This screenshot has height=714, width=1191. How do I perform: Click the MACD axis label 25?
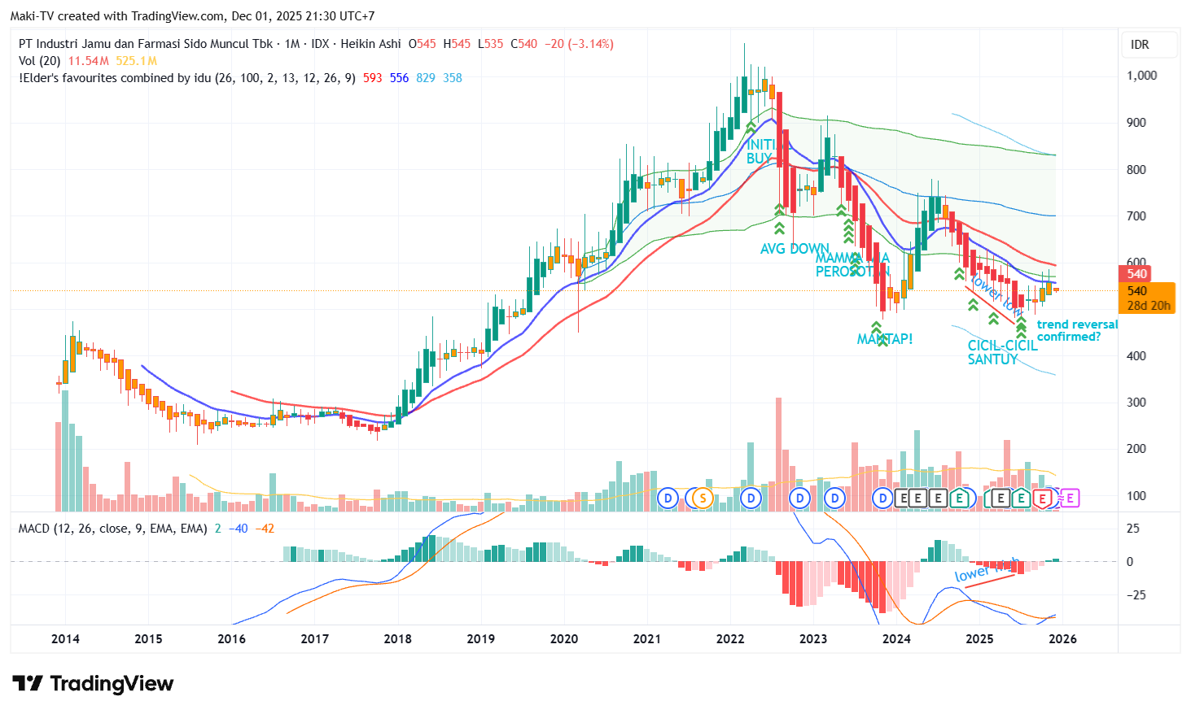point(1133,529)
